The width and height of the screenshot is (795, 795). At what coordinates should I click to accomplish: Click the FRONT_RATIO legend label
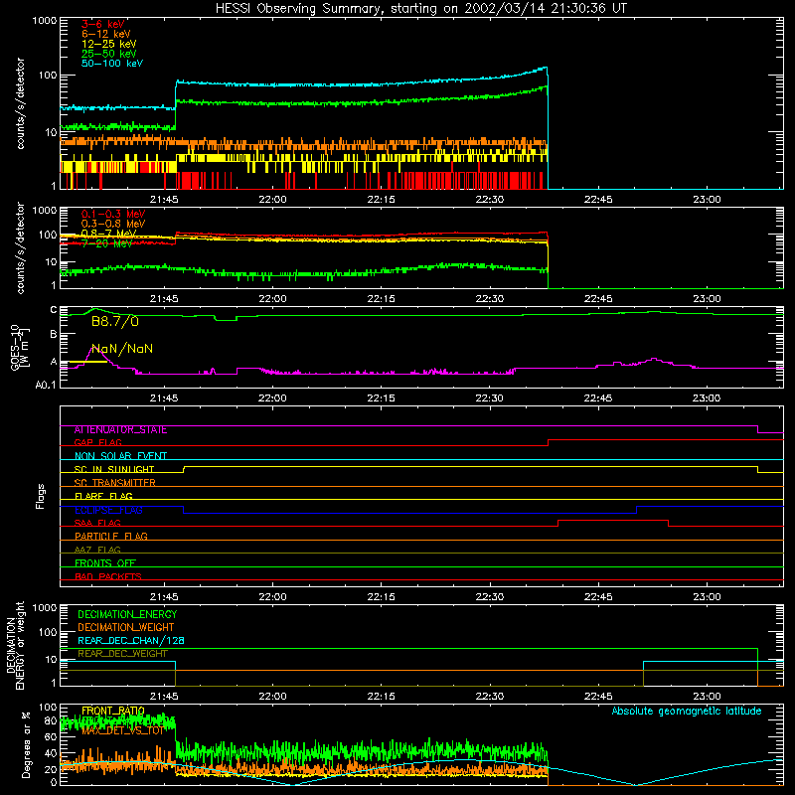(x=113, y=711)
